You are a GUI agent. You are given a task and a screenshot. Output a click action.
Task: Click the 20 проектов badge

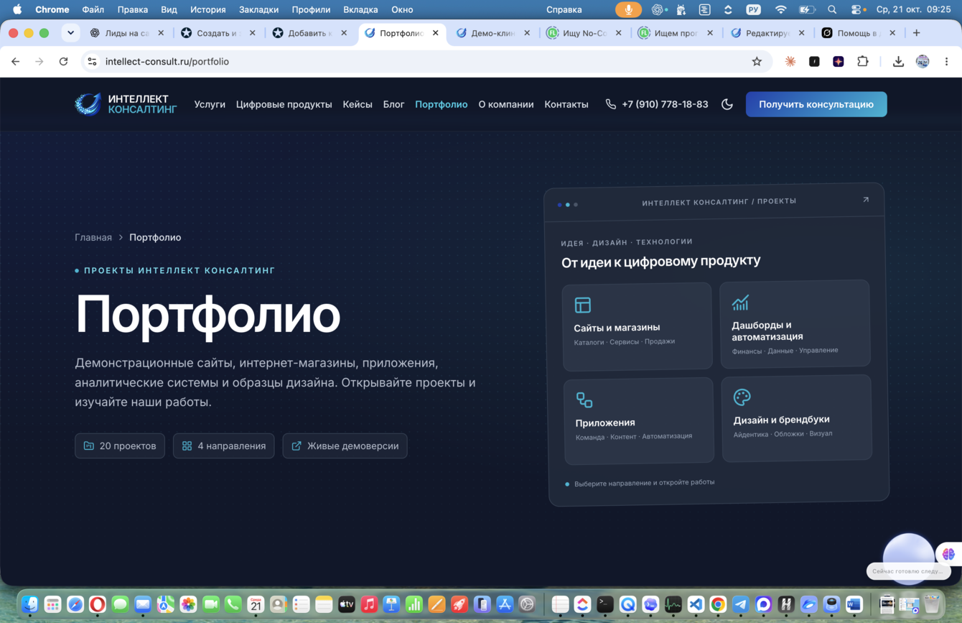click(120, 446)
